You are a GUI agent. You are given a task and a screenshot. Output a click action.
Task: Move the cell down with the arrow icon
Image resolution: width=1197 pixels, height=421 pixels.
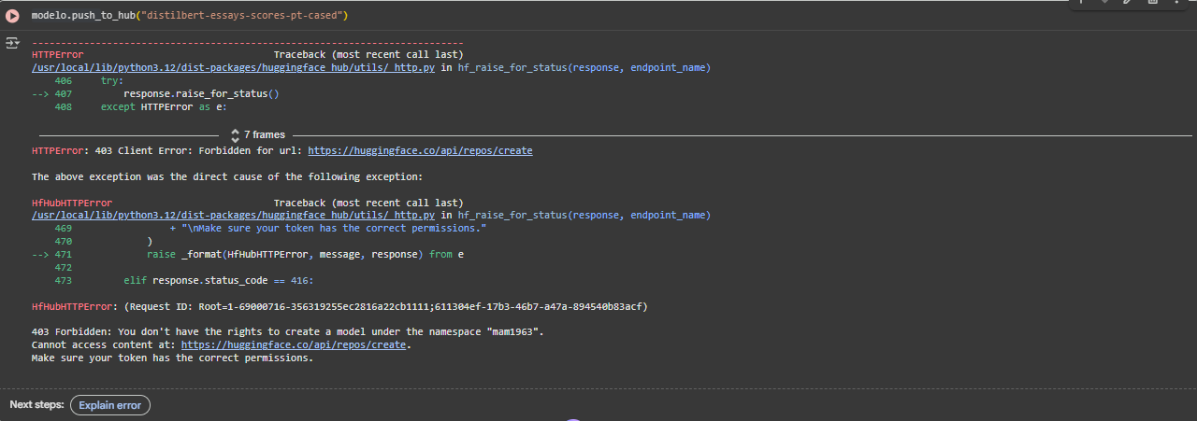[x=1104, y=3]
